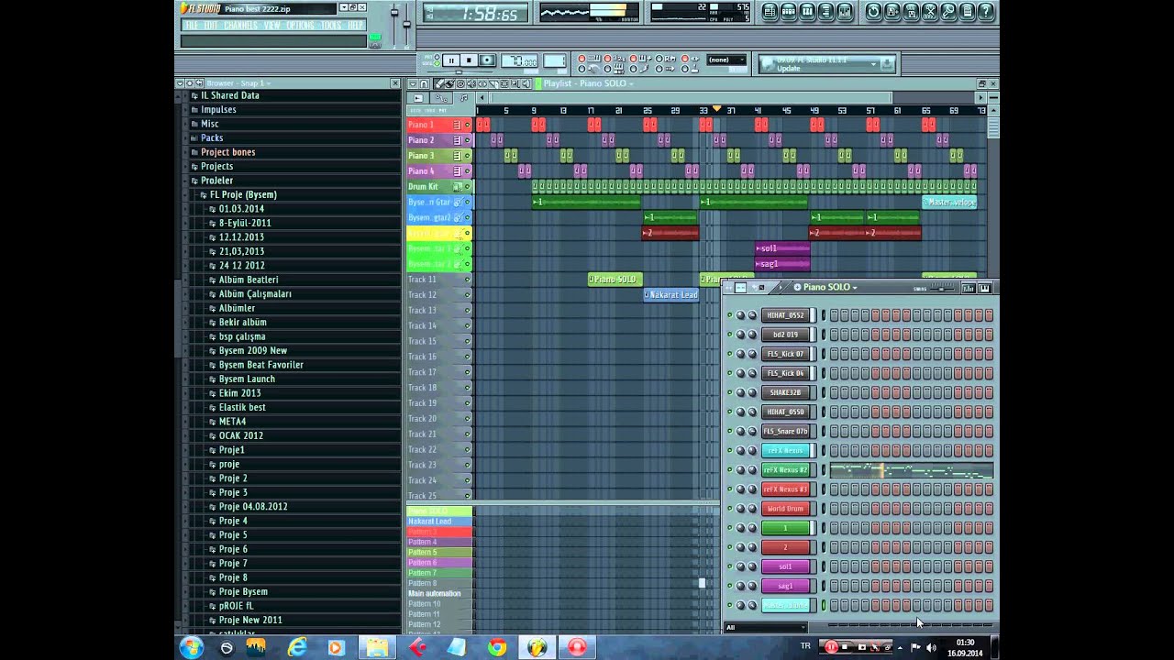
Task: Open the EDIT menu
Action: pos(211,25)
